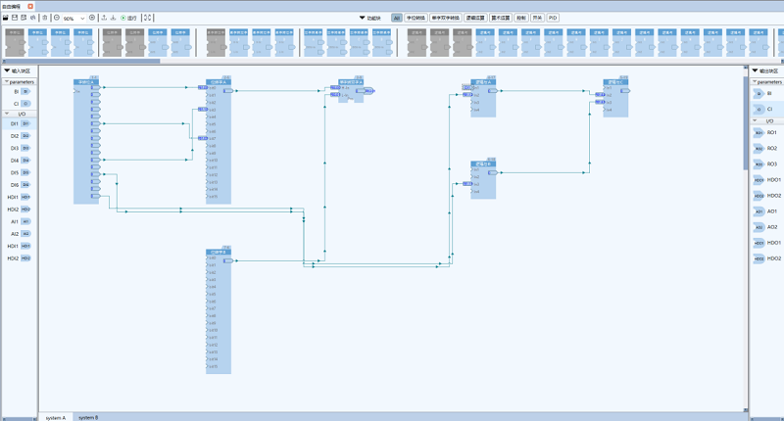The image size is (784, 421).
Task: Click the function block palette horizontal scrollbar
Action: click(78, 61)
